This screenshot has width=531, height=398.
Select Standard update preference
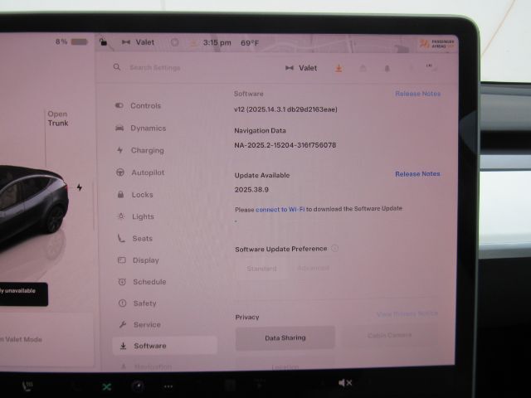click(261, 269)
